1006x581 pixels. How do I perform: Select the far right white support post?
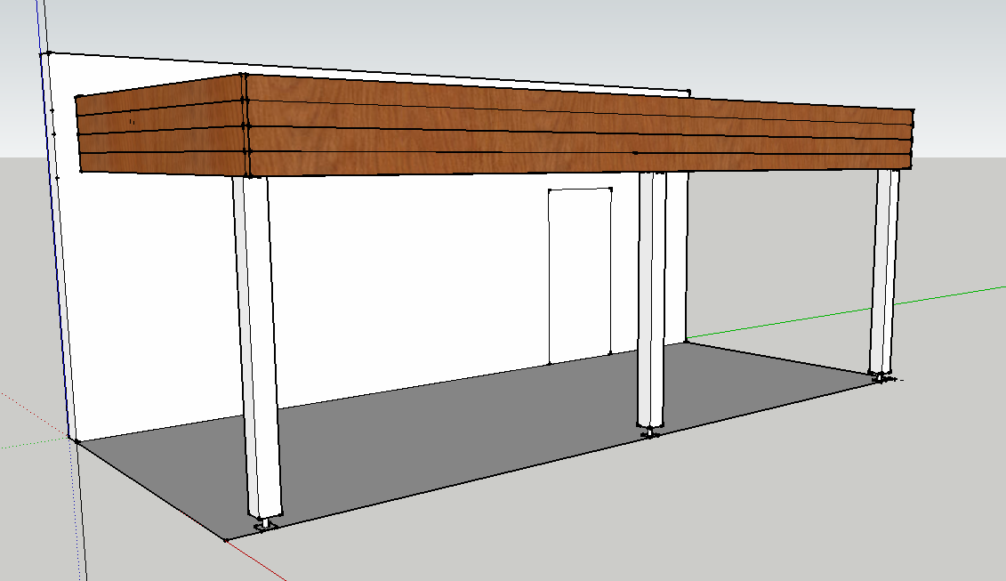884,270
